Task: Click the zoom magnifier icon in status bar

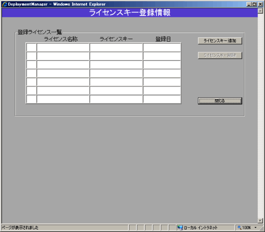Action: pos(239,228)
